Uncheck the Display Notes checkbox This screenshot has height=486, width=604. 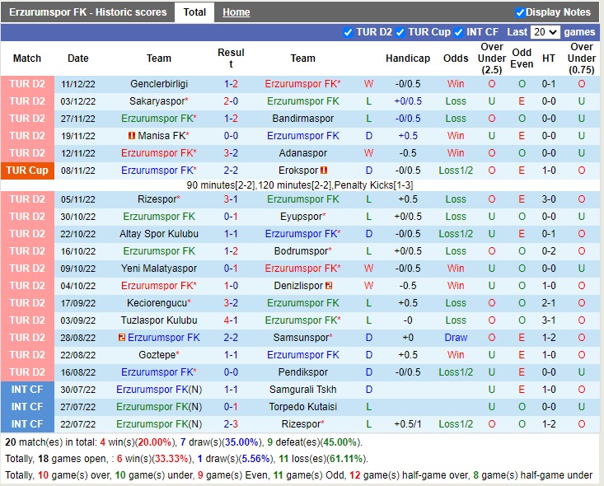(x=520, y=12)
